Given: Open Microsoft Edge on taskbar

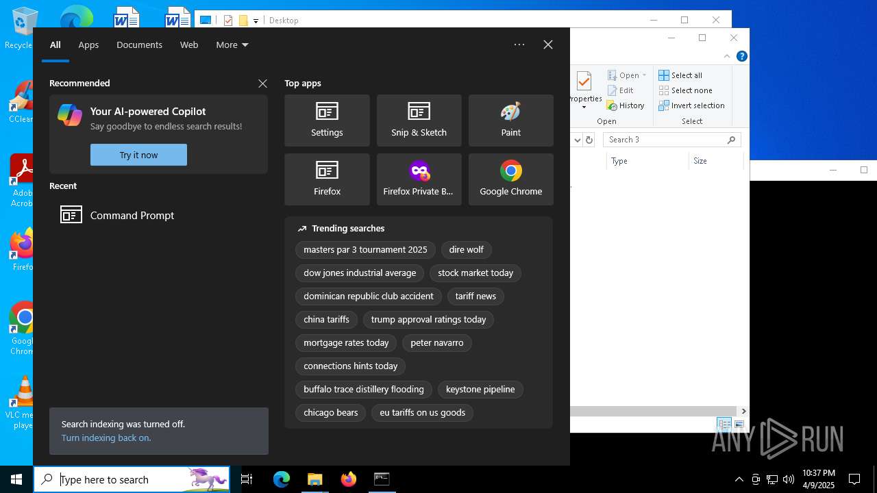Looking at the screenshot, I should click(x=282, y=479).
